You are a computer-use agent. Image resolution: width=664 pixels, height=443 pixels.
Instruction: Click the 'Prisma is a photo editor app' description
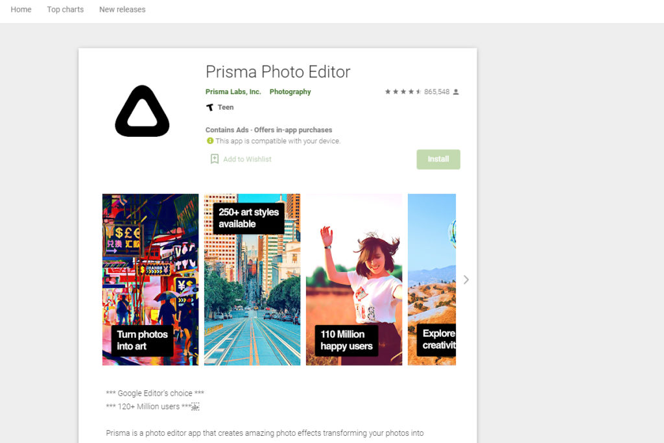[265, 433]
